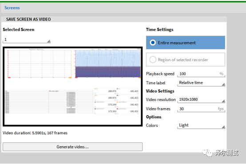The height and width of the screenshot is (164, 246).
Task: Click the screen preview thumbnail
Action: click(x=72, y=86)
